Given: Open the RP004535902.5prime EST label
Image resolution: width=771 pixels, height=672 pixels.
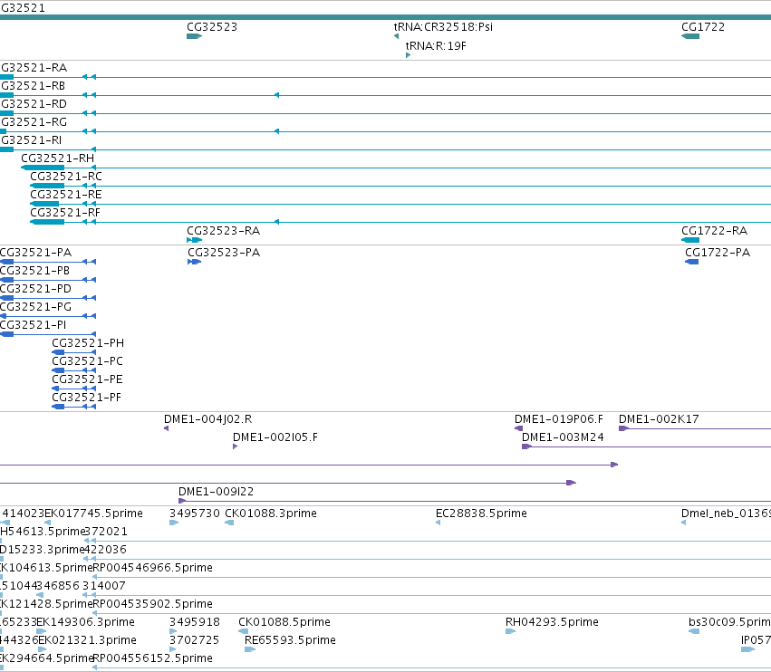Looking at the screenshot, I should click(x=153, y=604).
